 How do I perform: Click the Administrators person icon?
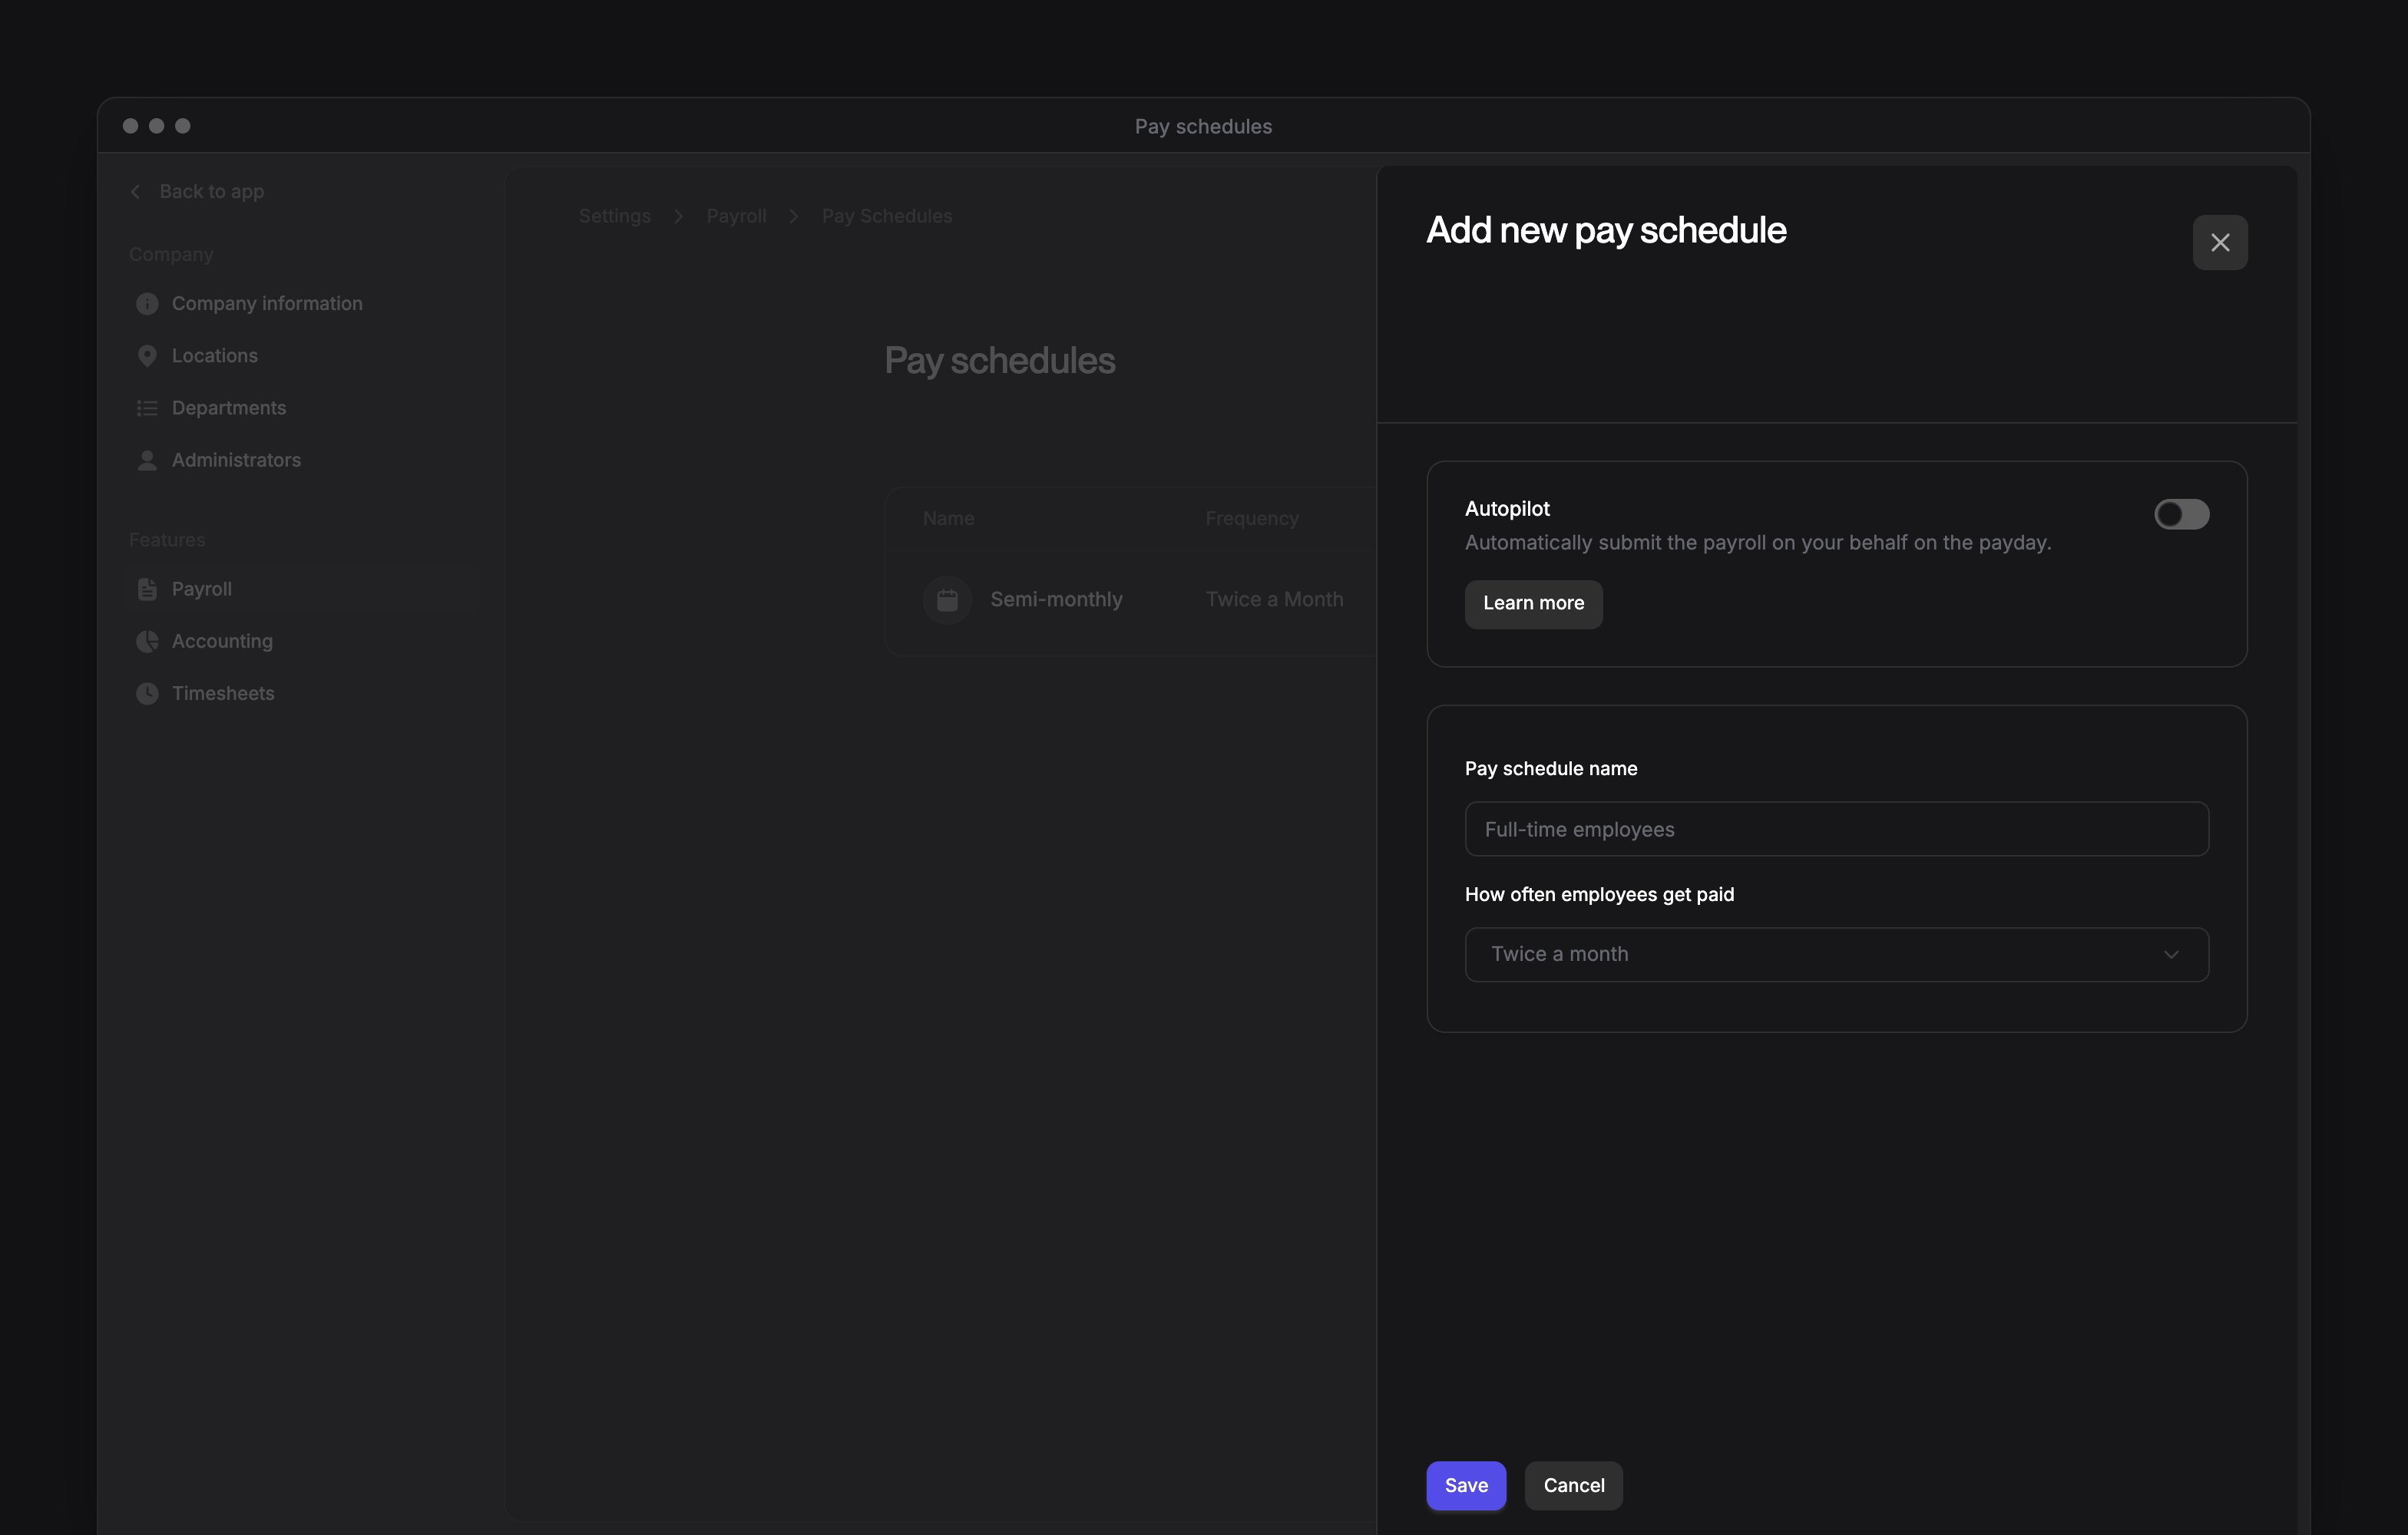coord(147,460)
